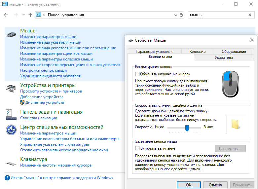Open Изменение скорости перемещения и значка указателя

pyautogui.click(x=70, y=65)
